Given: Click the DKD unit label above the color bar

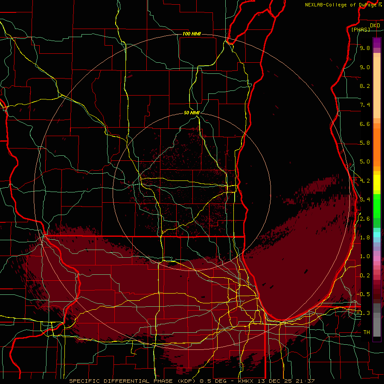Looking at the screenshot, I should point(375,25).
